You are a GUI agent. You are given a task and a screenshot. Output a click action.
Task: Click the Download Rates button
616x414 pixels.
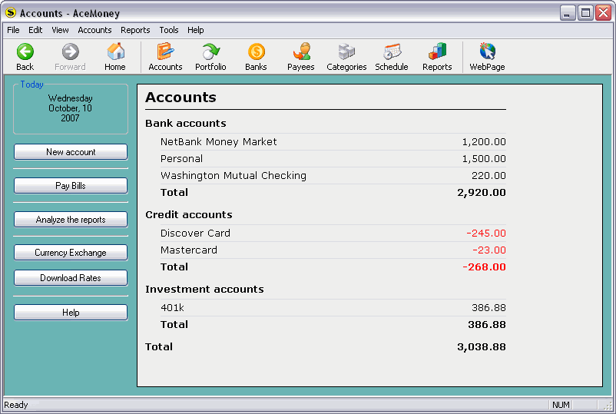click(71, 278)
